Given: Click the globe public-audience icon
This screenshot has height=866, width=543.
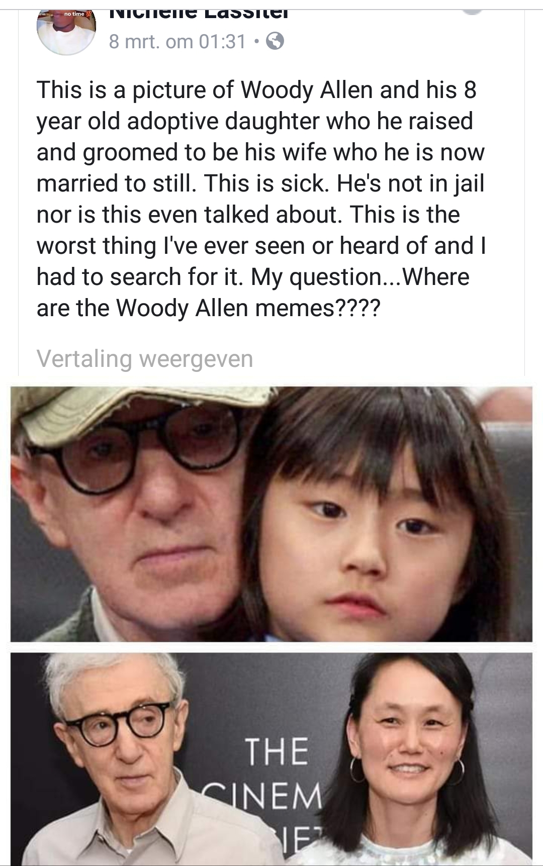Looking at the screenshot, I should point(275,42).
